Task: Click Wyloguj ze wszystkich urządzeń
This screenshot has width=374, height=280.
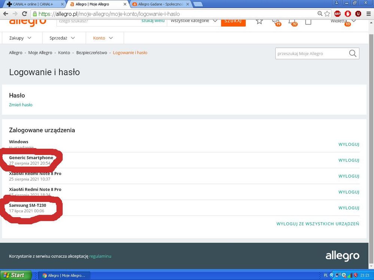Action: click(x=317, y=224)
